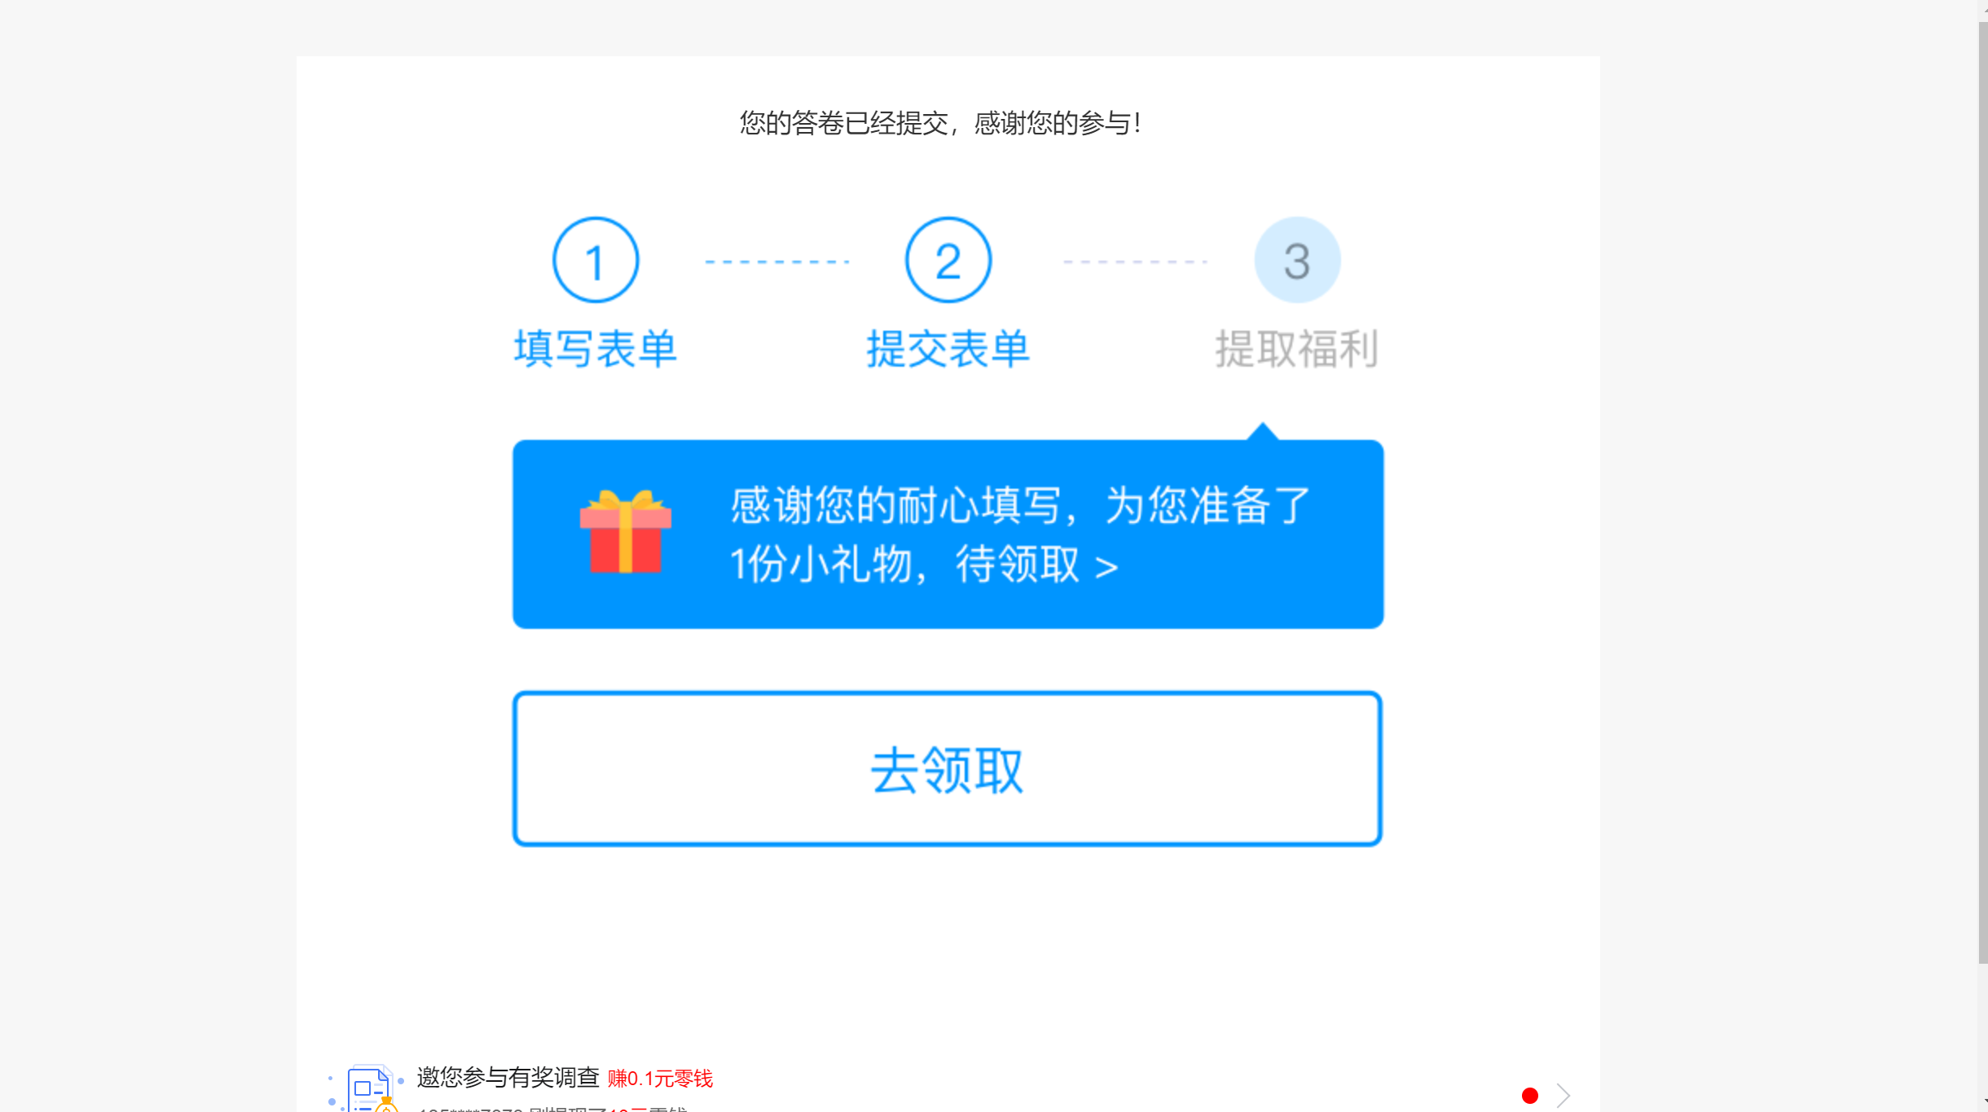Select the 提取福利 step label
This screenshot has height=1112, width=1988.
1297,349
